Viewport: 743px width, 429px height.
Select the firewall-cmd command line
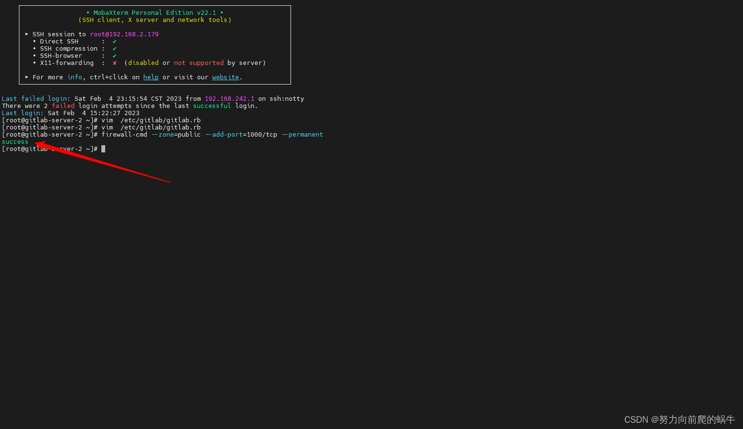pyautogui.click(x=163, y=135)
